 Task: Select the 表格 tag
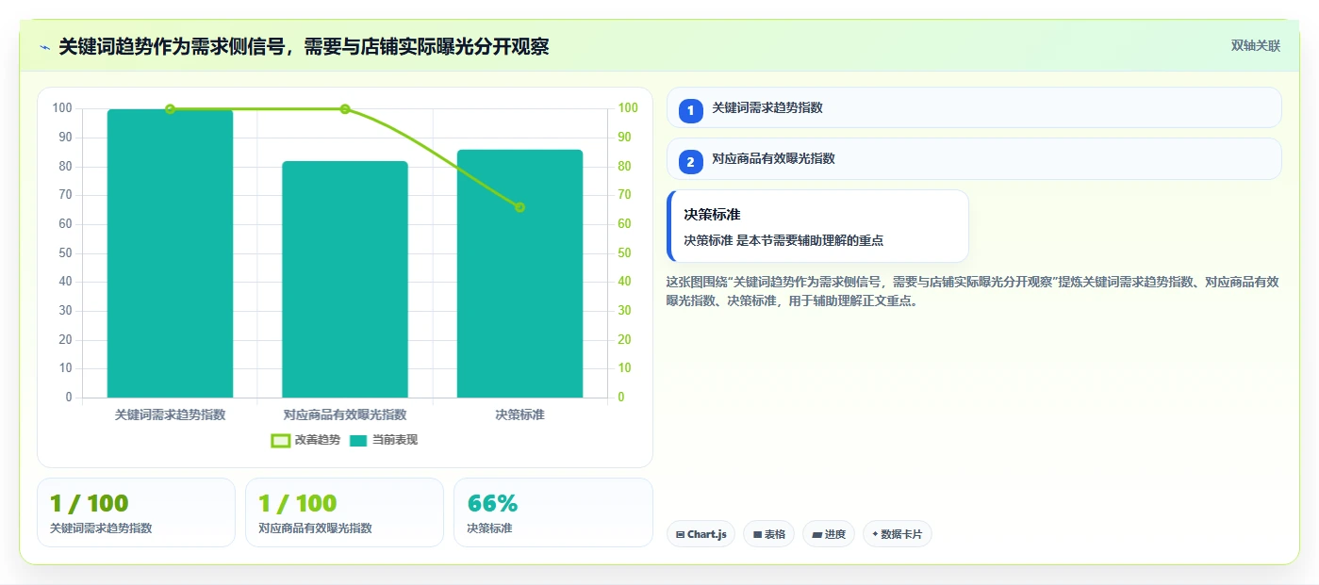(x=768, y=534)
